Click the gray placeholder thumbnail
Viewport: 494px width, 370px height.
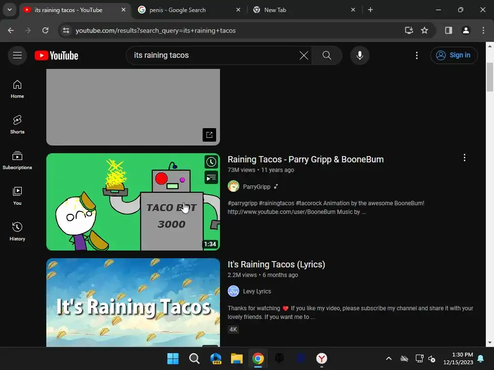click(133, 107)
